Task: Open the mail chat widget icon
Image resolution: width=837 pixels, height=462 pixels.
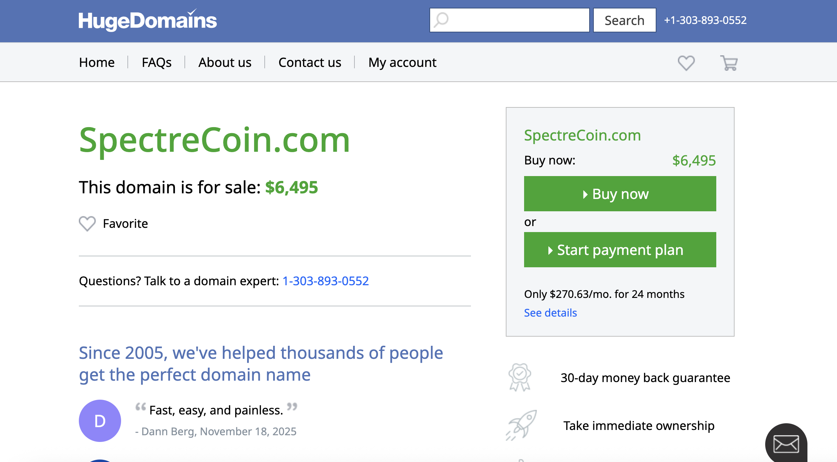Action: tap(786, 444)
